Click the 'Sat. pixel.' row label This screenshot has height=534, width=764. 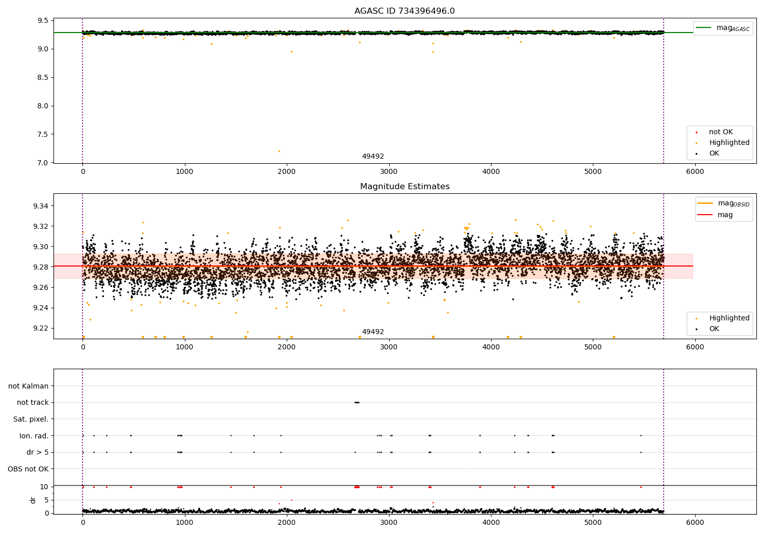[31, 419]
